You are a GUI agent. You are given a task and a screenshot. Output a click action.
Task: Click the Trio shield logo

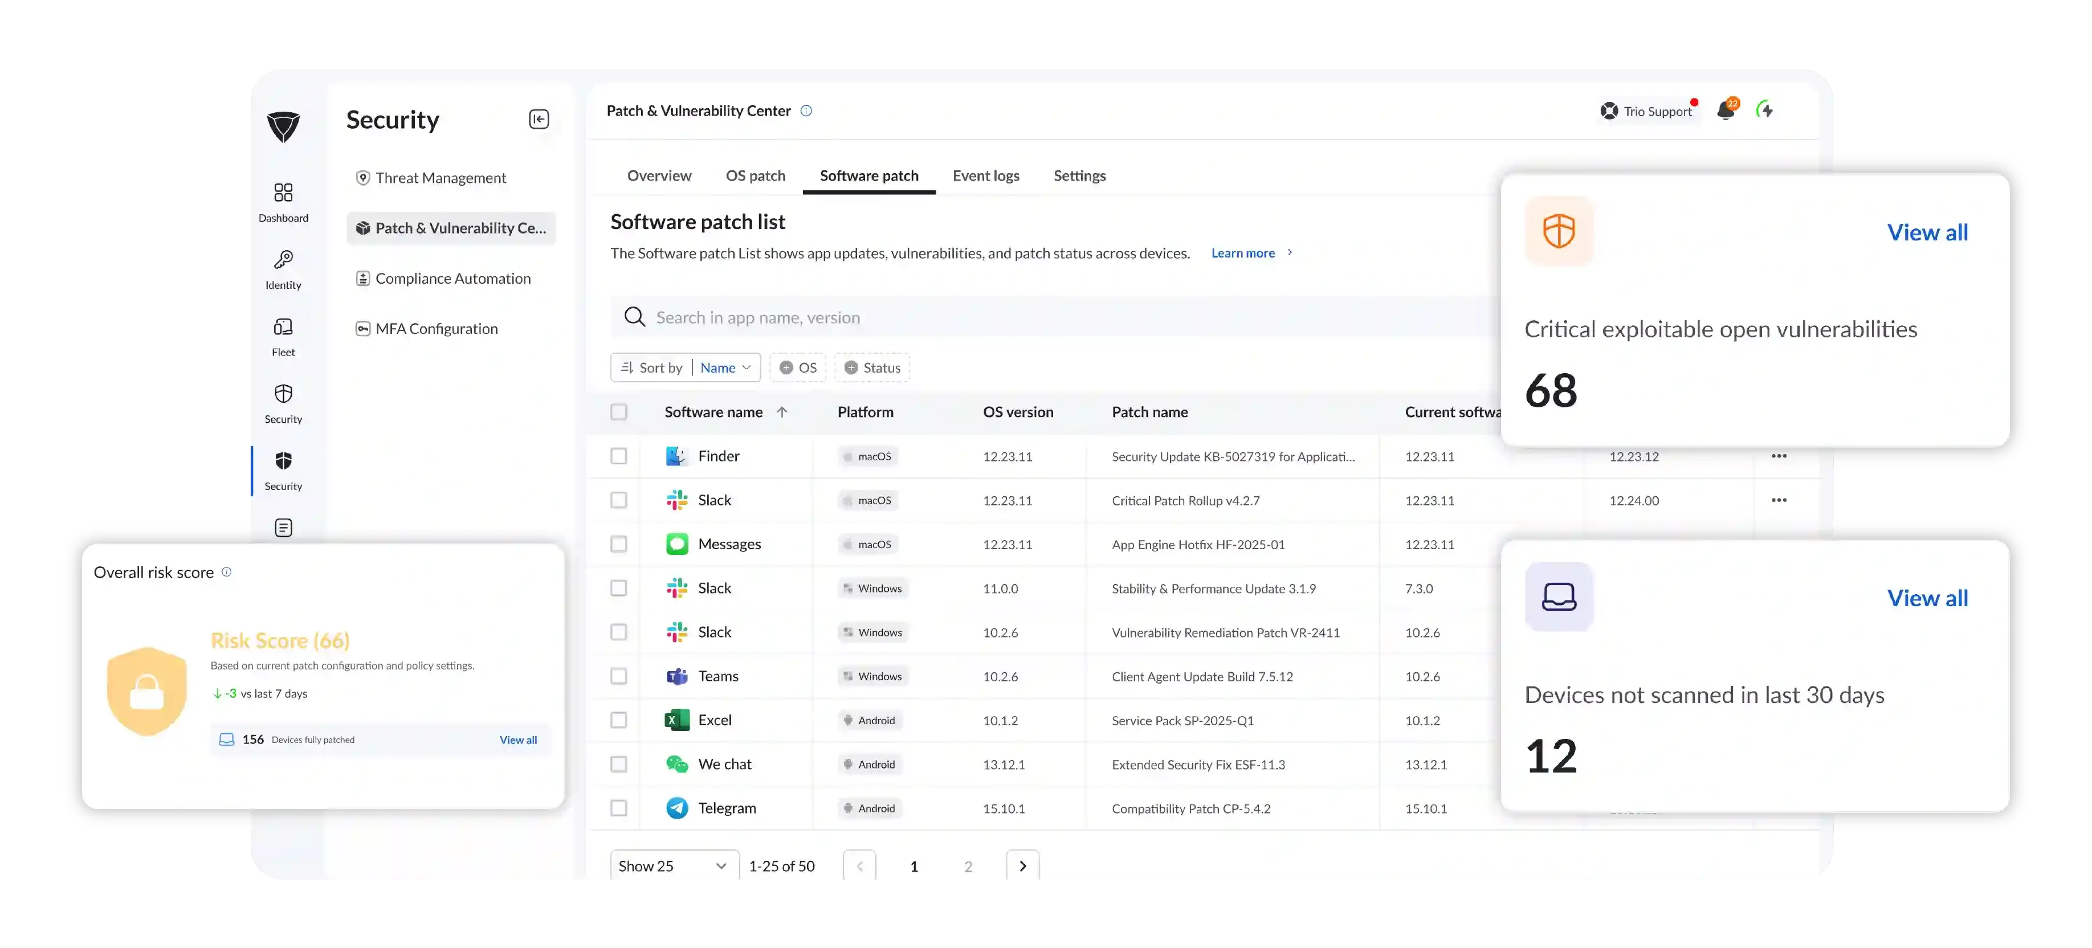tap(283, 126)
